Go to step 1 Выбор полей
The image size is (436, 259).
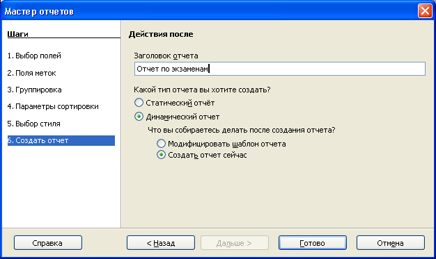point(34,56)
